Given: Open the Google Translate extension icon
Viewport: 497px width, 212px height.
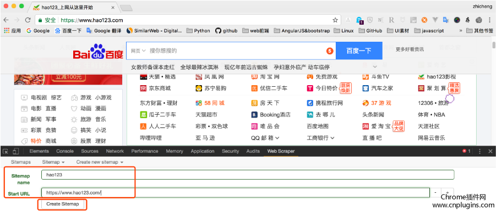Looking at the screenshot, I should coord(446,20).
